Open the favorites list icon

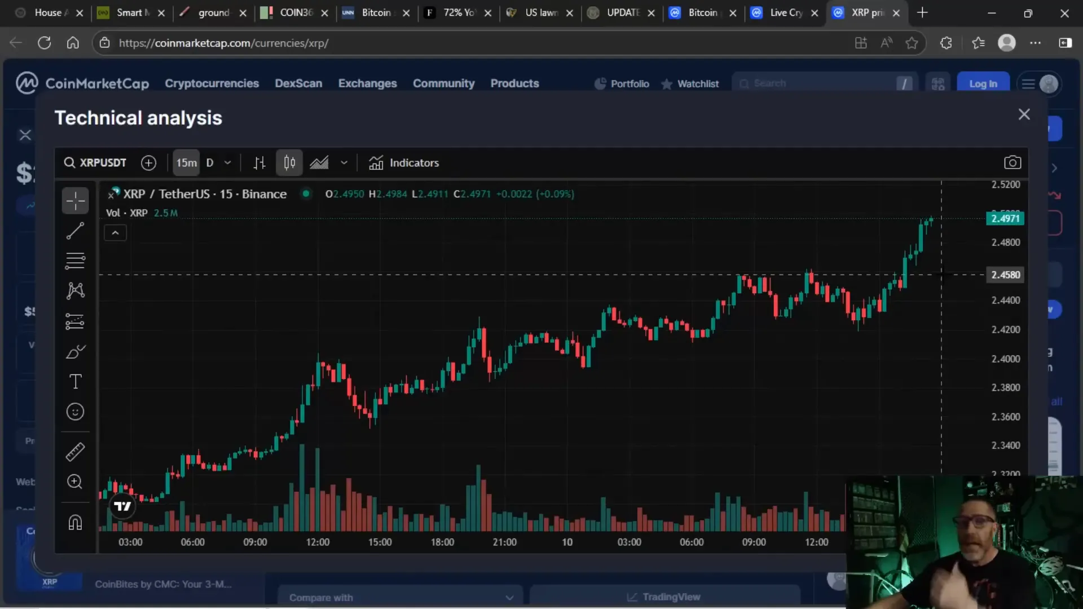[x=978, y=43]
